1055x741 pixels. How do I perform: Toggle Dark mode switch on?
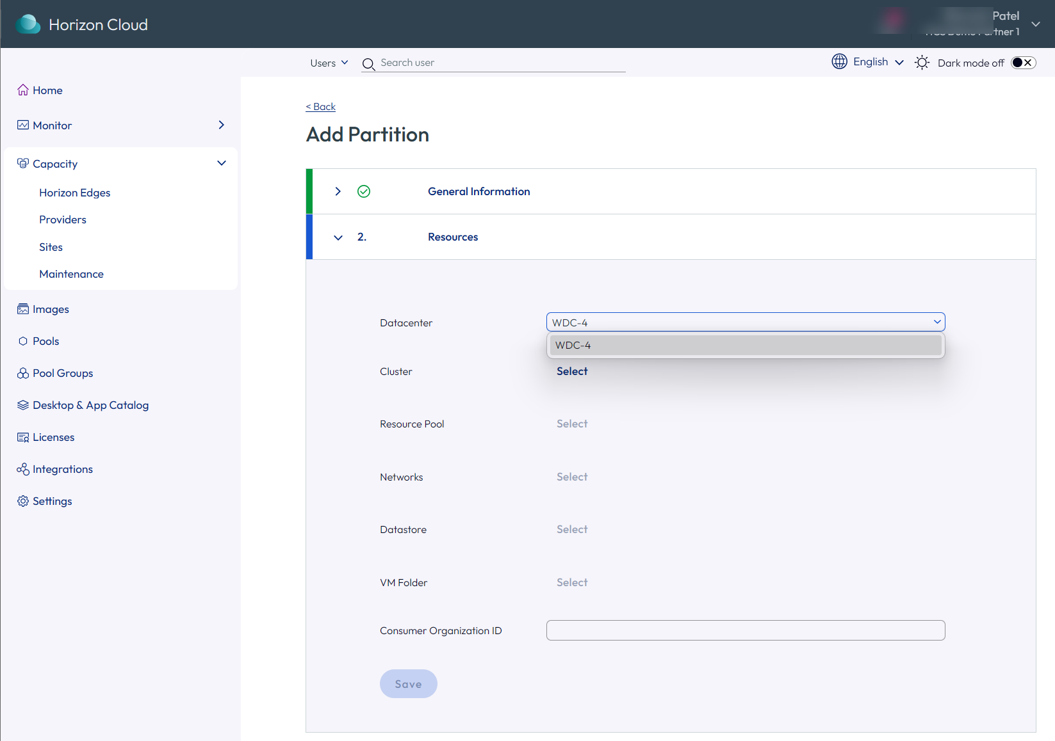click(x=1023, y=63)
